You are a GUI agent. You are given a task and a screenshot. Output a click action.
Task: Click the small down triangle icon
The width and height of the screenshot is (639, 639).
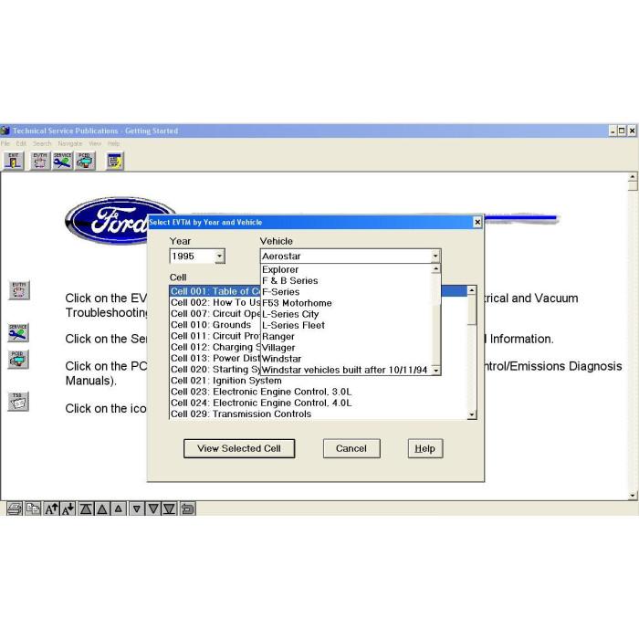[137, 508]
